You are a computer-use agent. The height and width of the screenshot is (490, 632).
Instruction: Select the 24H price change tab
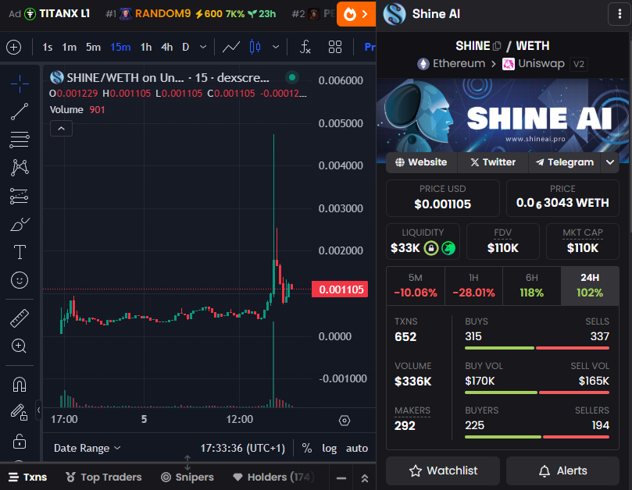(590, 286)
